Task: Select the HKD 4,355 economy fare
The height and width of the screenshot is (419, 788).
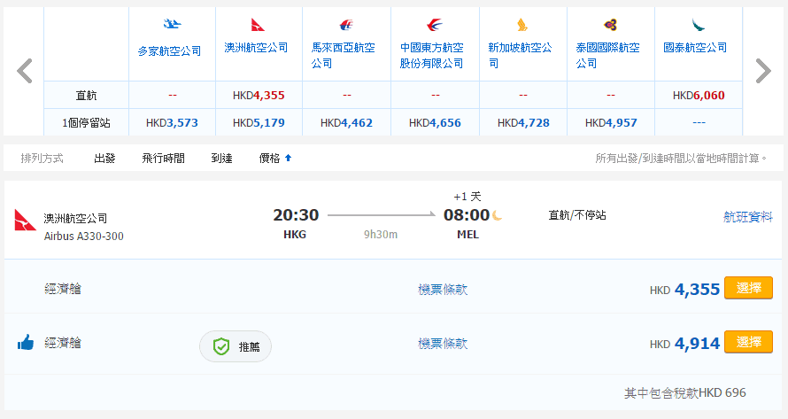Action: coord(748,289)
